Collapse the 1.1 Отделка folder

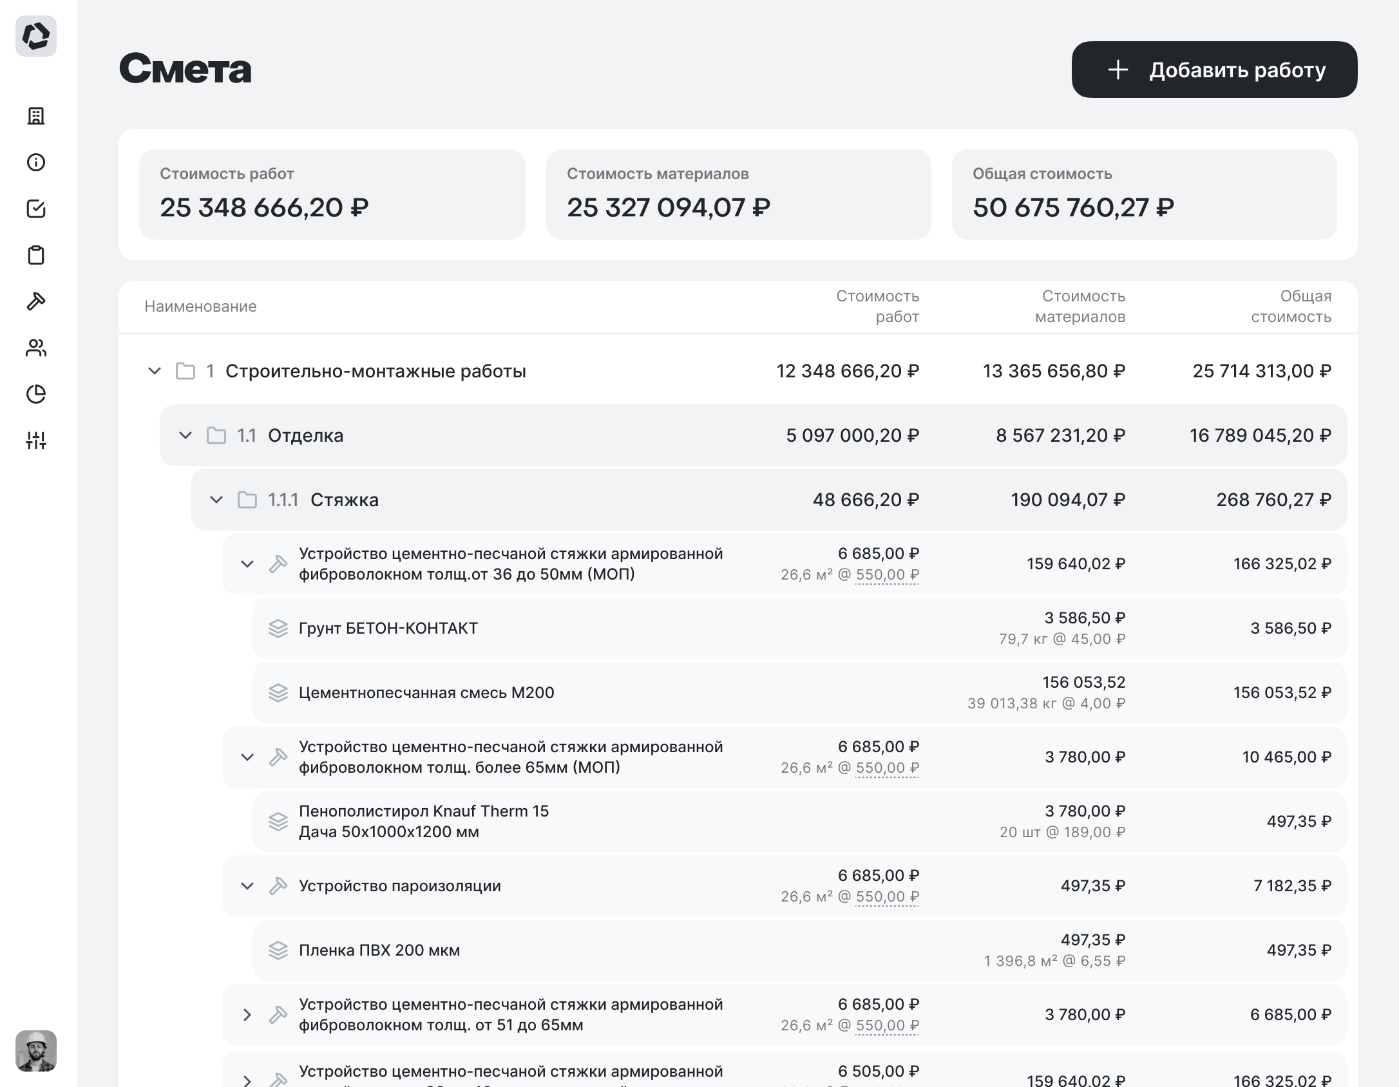(186, 435)
